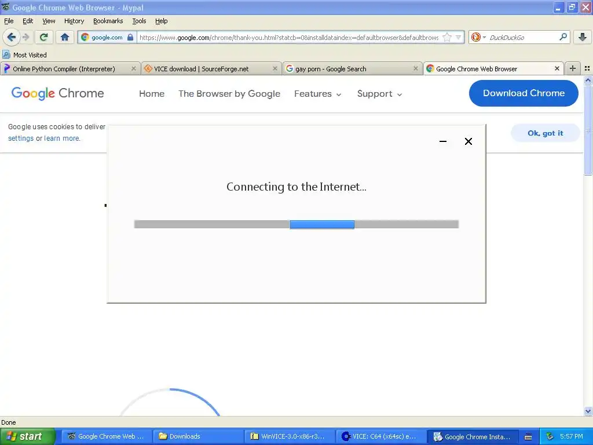The height and width of the screenshot is (445, 593).
Task: Open the home page icon
Action: 65,37
